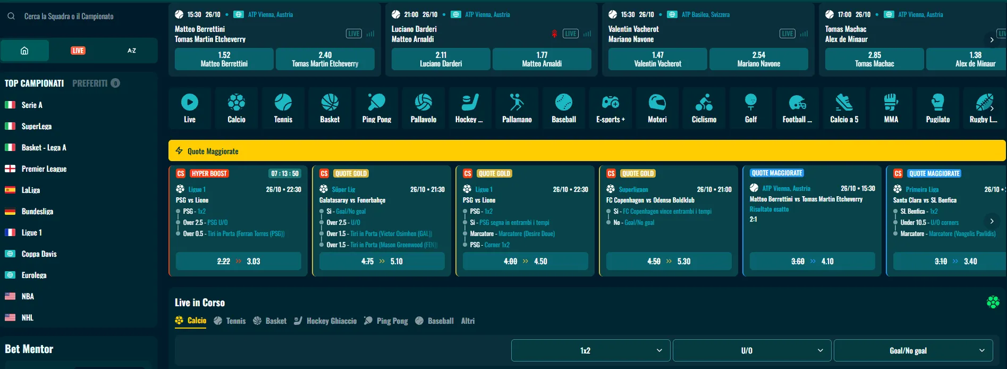Open NBA league link
This screenshot has height=369, width=1007.
pos(28,297)
